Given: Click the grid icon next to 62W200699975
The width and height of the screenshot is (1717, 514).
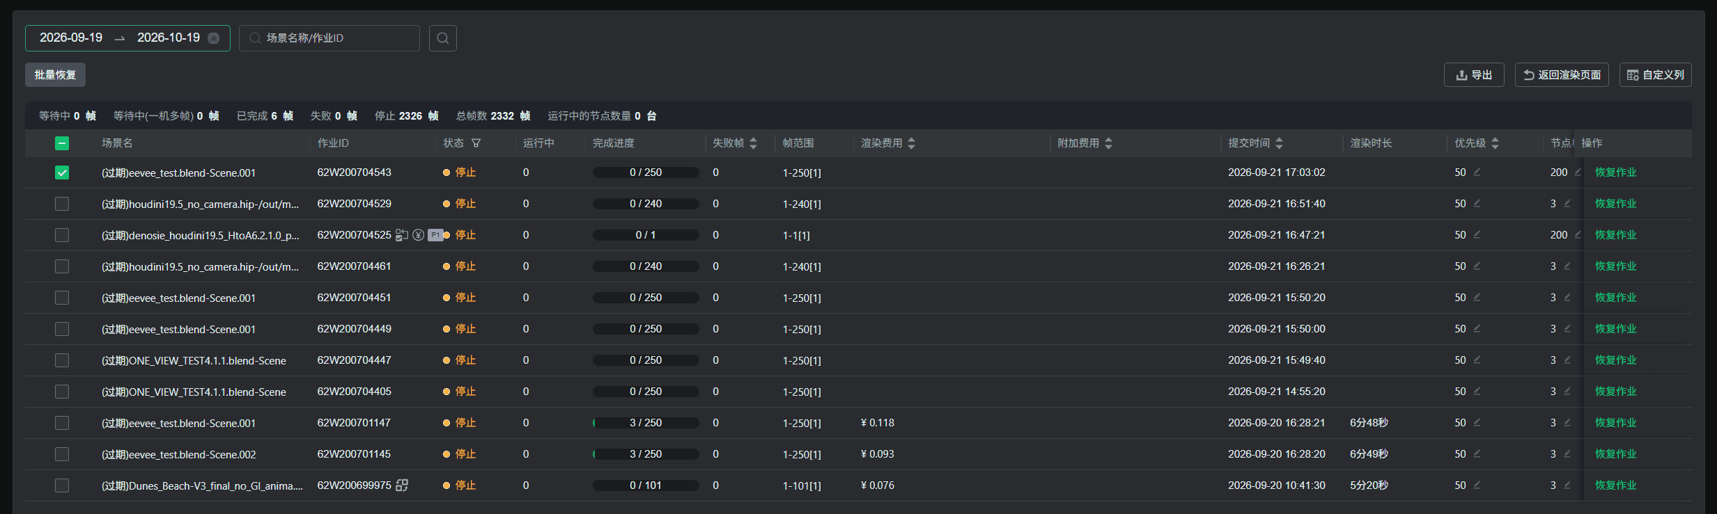Looking at the screenshot, I should pyautogui.click(x=402, y=485).
